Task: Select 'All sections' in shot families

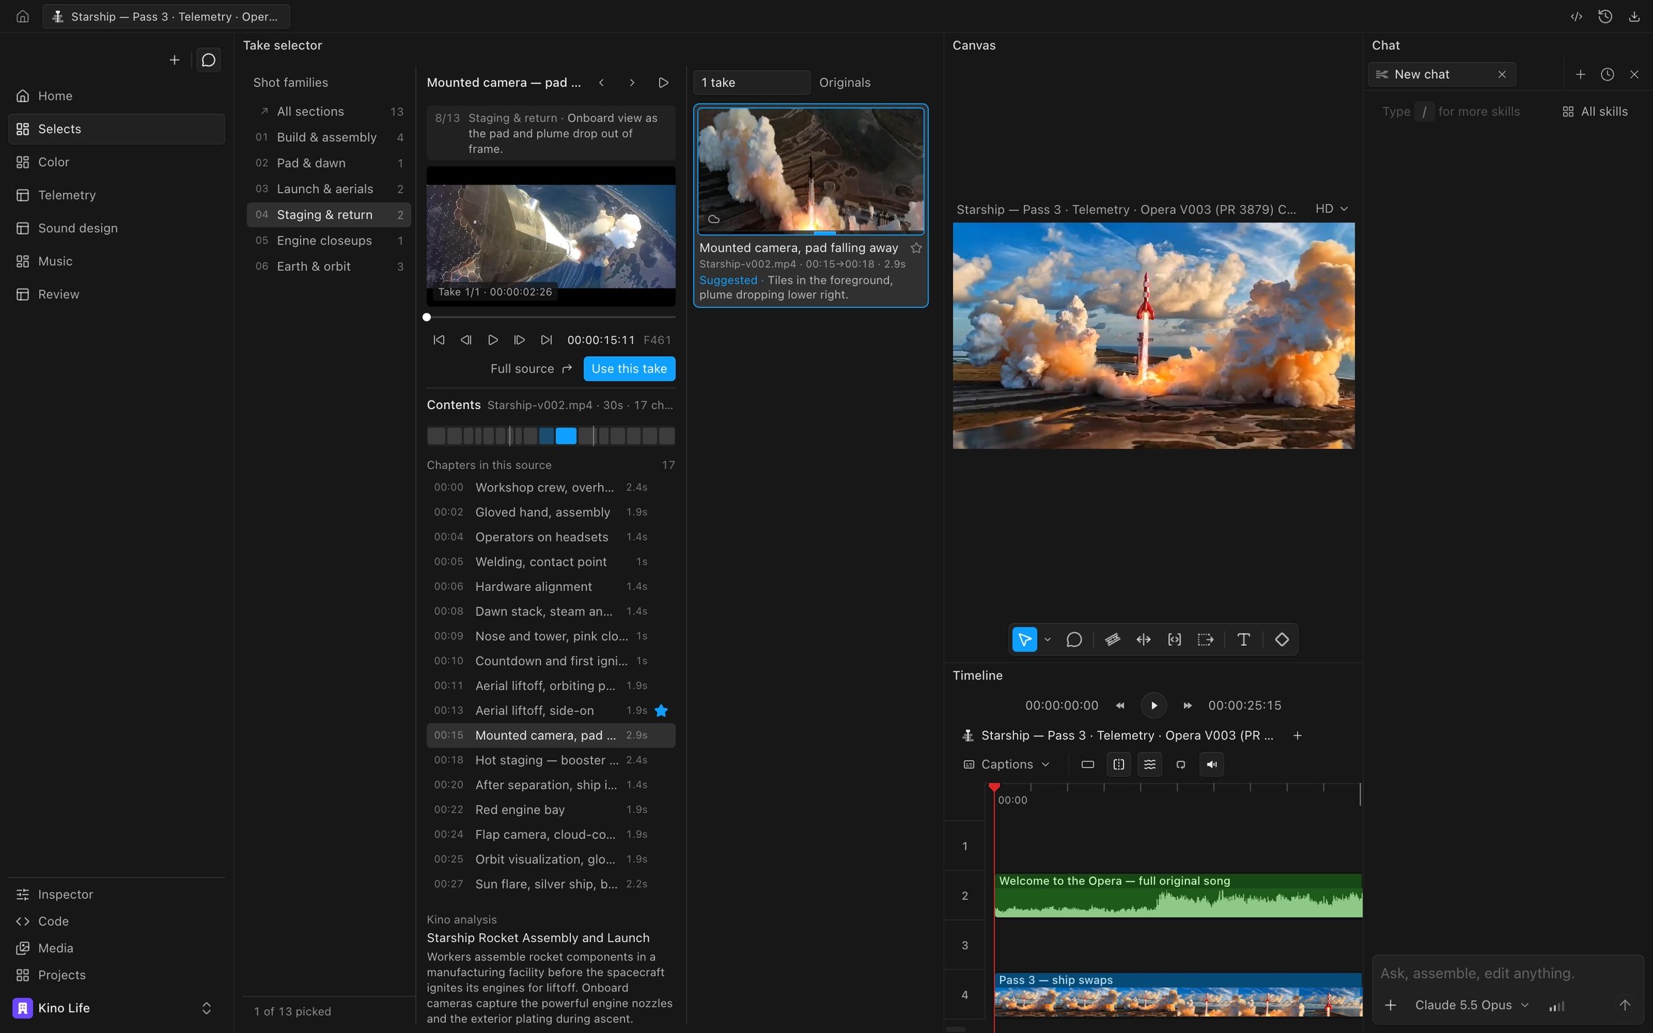Action: click(329, 112)
